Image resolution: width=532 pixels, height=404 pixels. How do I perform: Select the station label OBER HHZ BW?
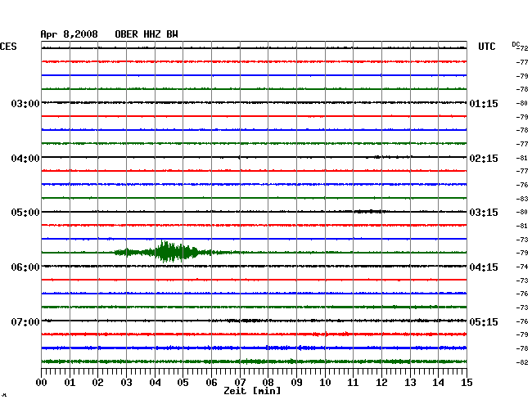point(147,34)
